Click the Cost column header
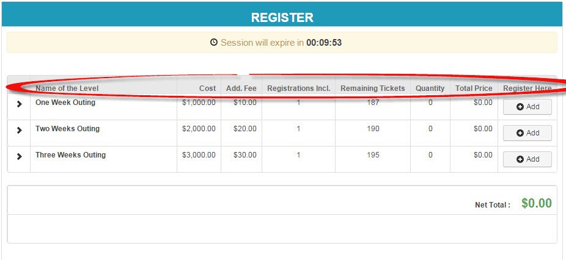The height and width of the screenshot is (260, 566). point(208,88)
